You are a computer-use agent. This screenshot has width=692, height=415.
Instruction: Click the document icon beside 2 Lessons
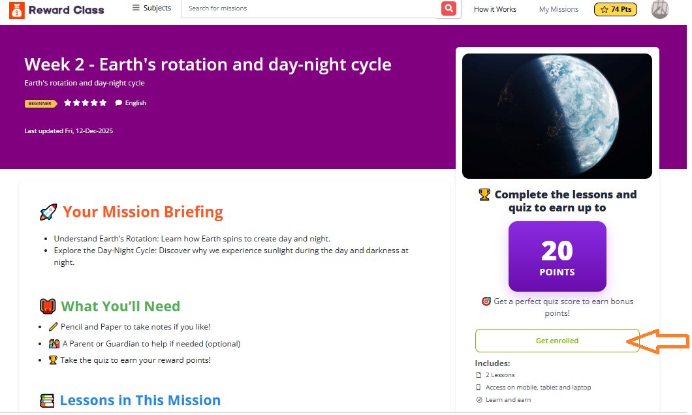coord(479,375)
